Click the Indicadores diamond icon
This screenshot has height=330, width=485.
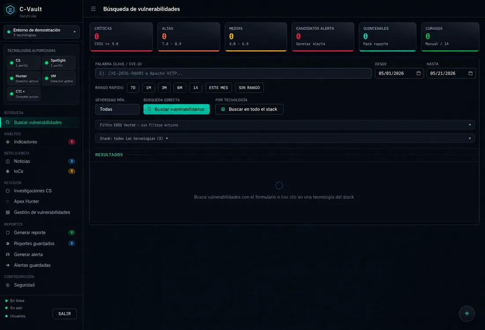pos(8,142)
